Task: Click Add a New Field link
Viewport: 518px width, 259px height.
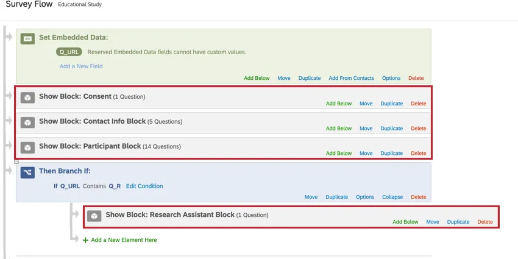Action: tap(81, 66)
